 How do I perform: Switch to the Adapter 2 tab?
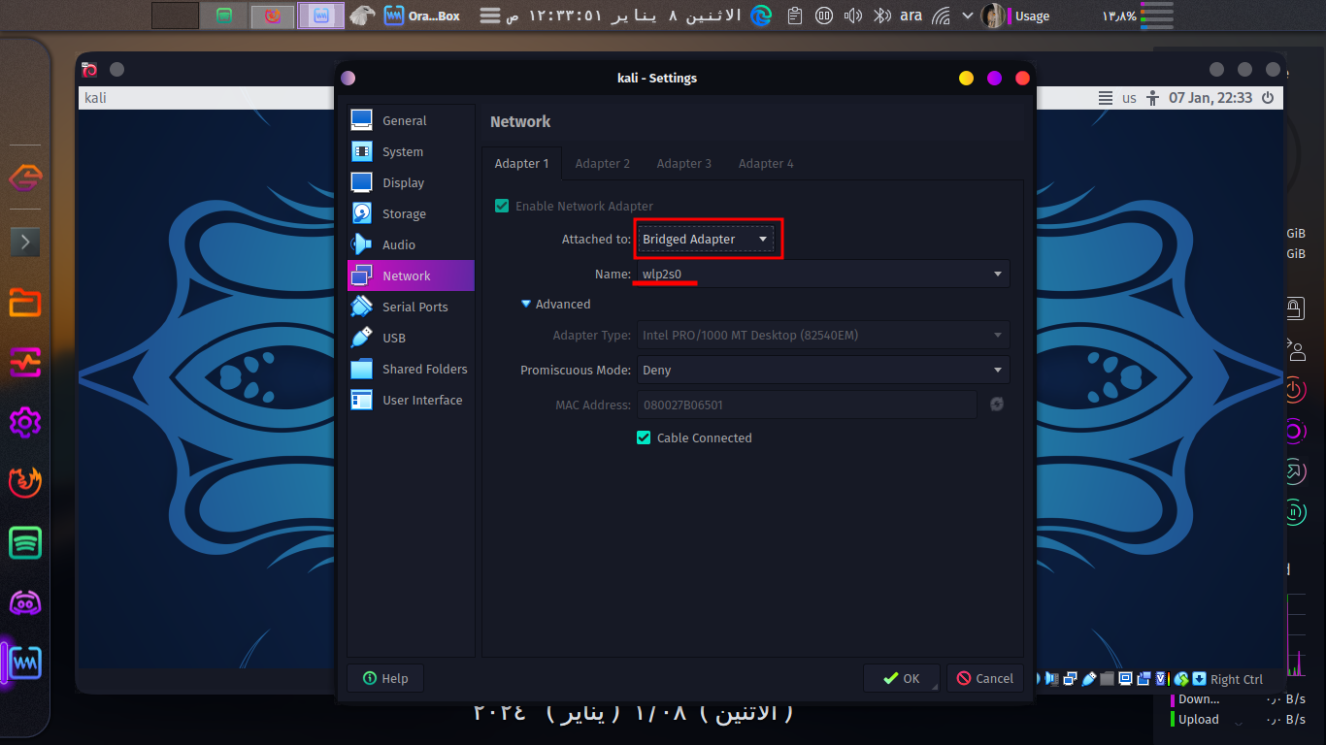pyautogui.click(x=603, y=163)
